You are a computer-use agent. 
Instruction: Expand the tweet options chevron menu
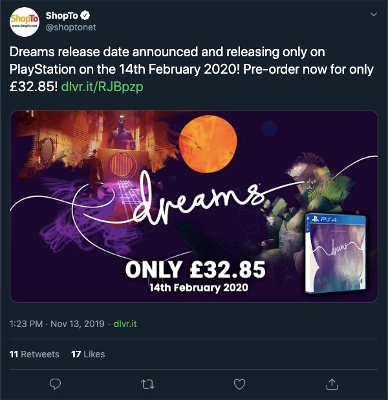(372, 15)
